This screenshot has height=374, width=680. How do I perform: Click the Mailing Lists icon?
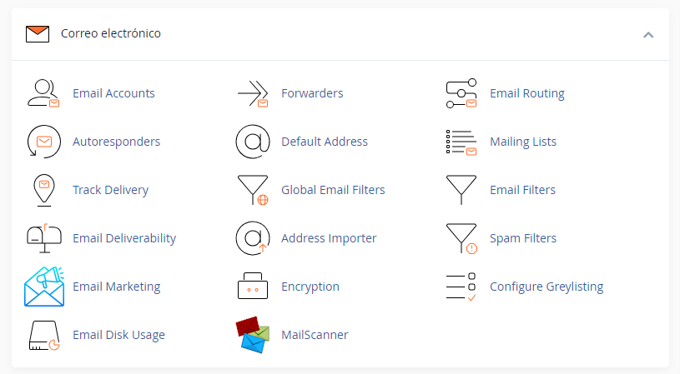coord(461,142)
